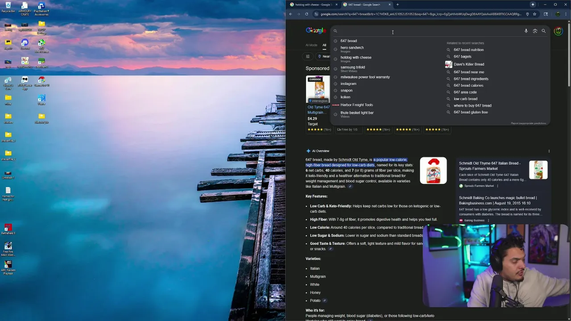The width and height of the screenshot is (571, 321).
Task: Click 'Report inappropriate predictions' link
Action: pos(528,123)
